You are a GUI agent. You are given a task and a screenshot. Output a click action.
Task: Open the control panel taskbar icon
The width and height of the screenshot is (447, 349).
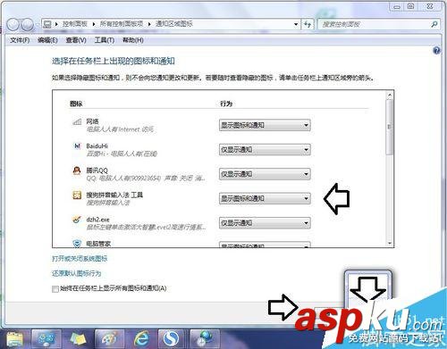[46, 339]
